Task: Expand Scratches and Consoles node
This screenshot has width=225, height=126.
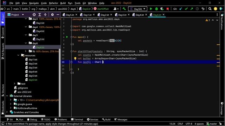Action: [x=7, y=112]
